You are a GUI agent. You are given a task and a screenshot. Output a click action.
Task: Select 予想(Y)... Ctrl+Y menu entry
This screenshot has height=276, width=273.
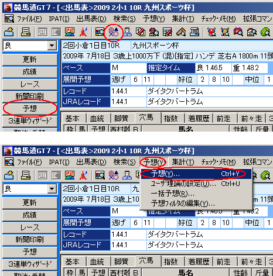point(196,174)
